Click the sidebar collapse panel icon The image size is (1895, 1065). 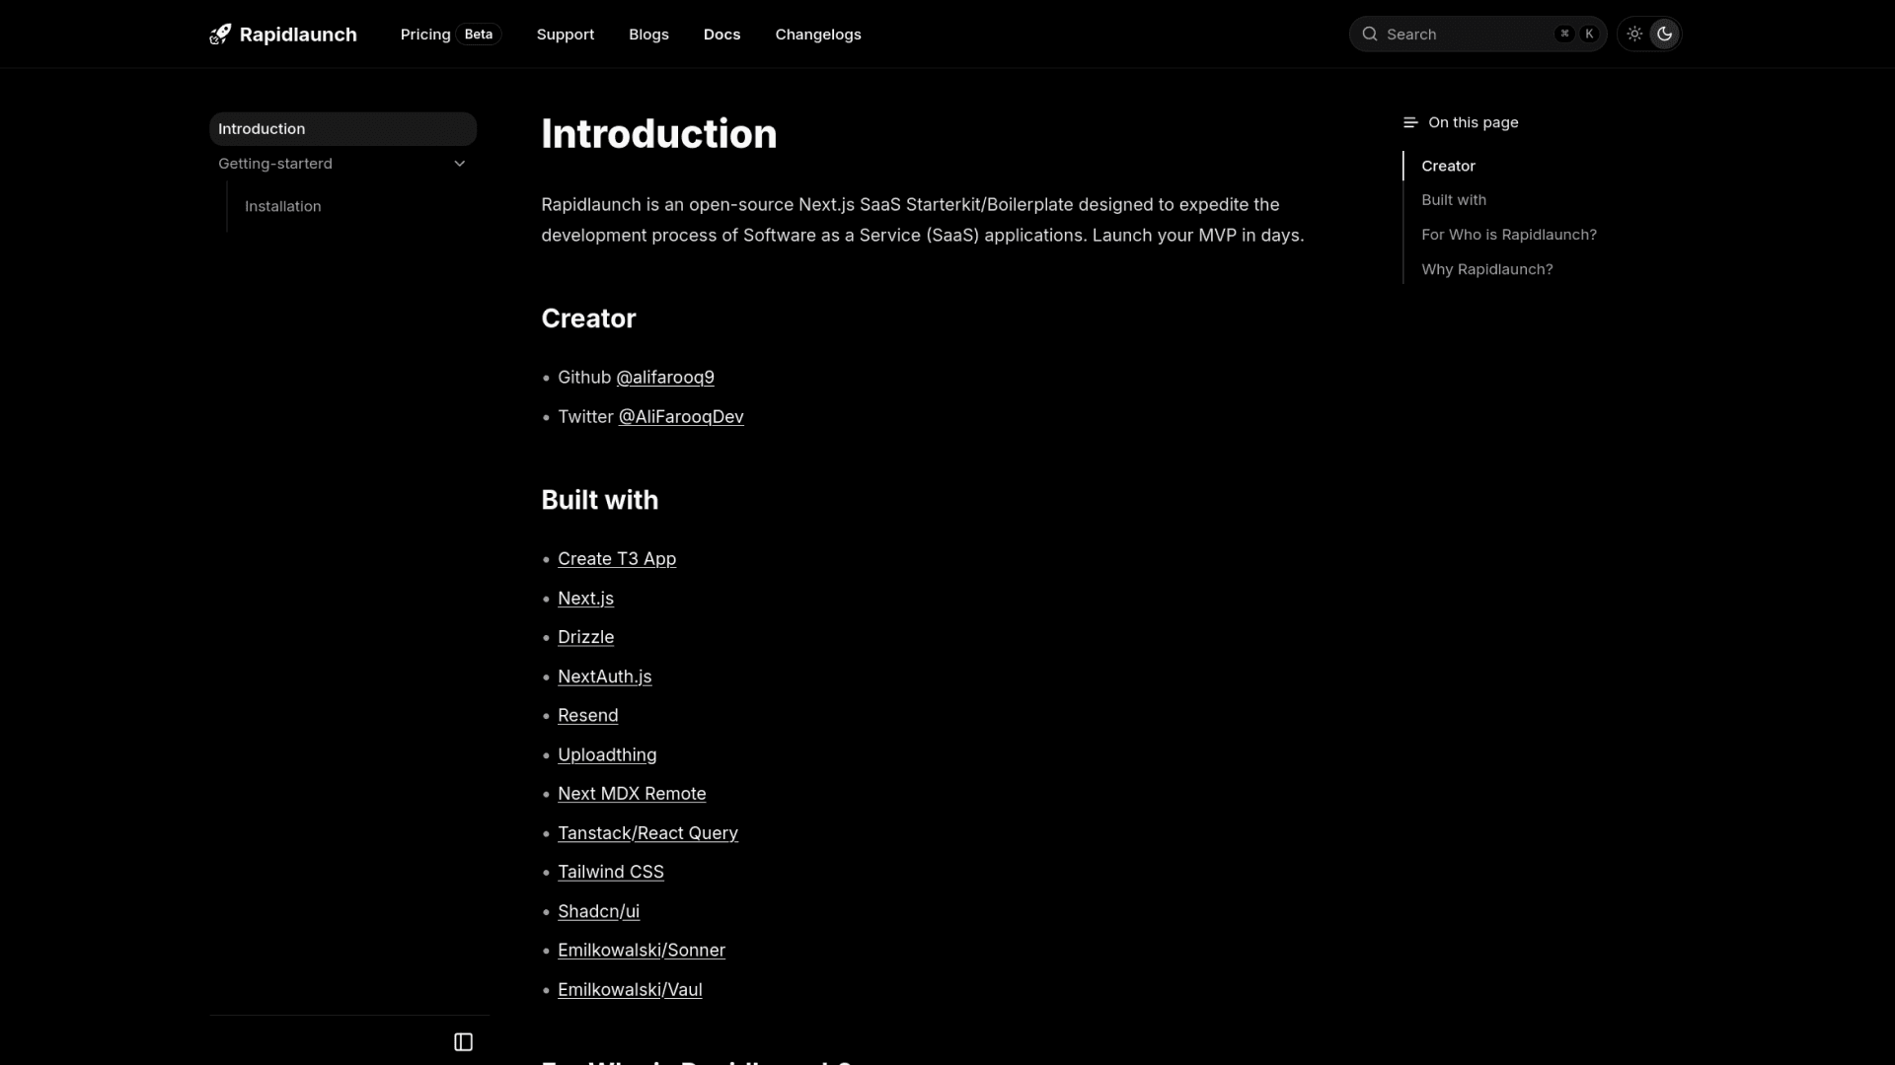click(463, 1042)
